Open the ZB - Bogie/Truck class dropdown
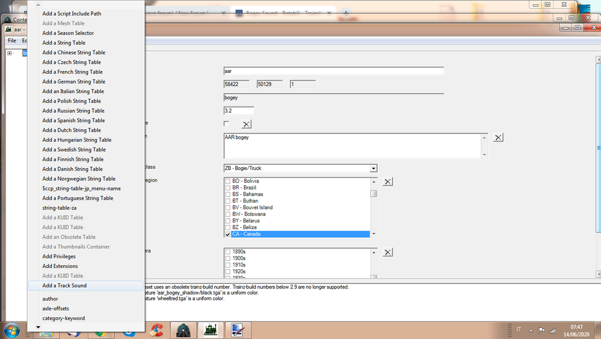This screenshot has width=601, height=339. click(x=373, y=168)
